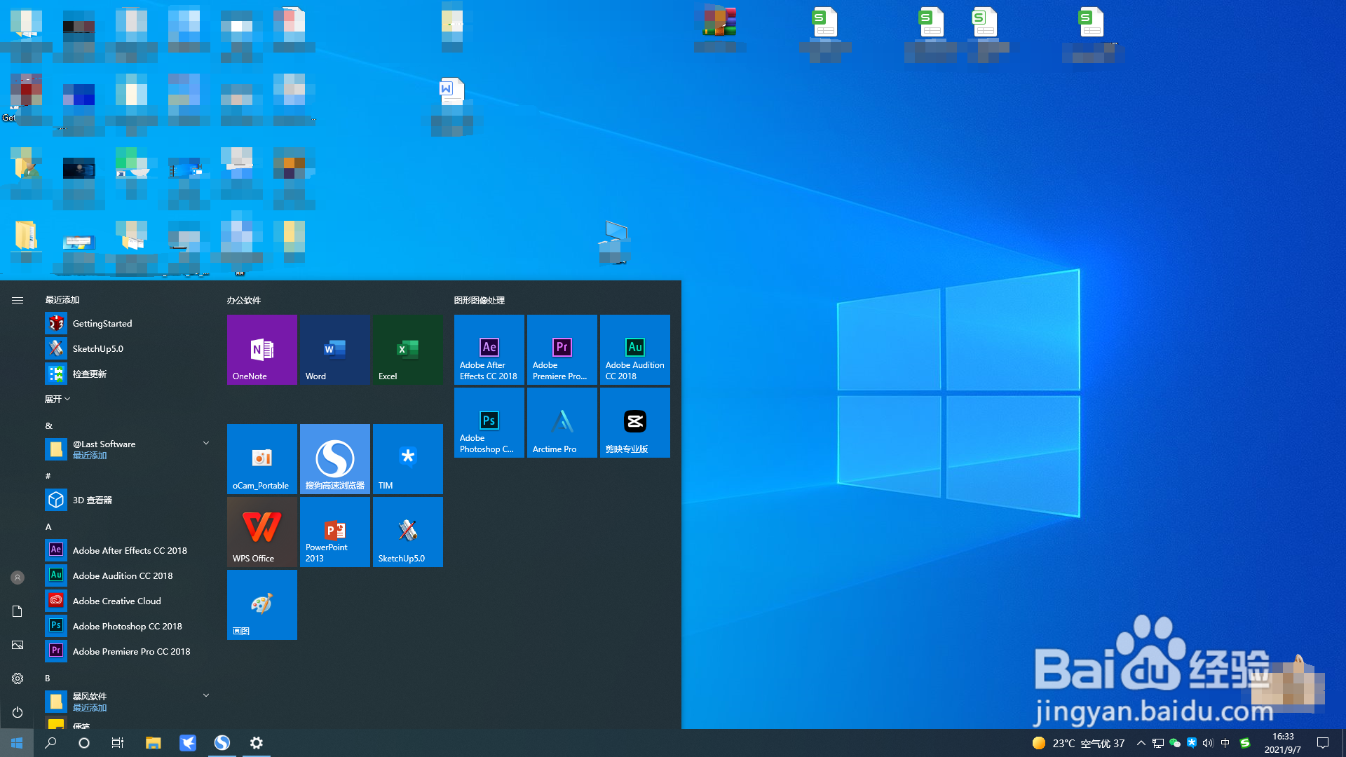
Task: Open WPS Office tile
Action: click(x=261, y=531)
